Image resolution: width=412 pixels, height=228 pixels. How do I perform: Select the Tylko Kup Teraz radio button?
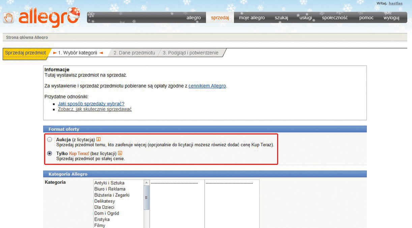tap(50, 153)
